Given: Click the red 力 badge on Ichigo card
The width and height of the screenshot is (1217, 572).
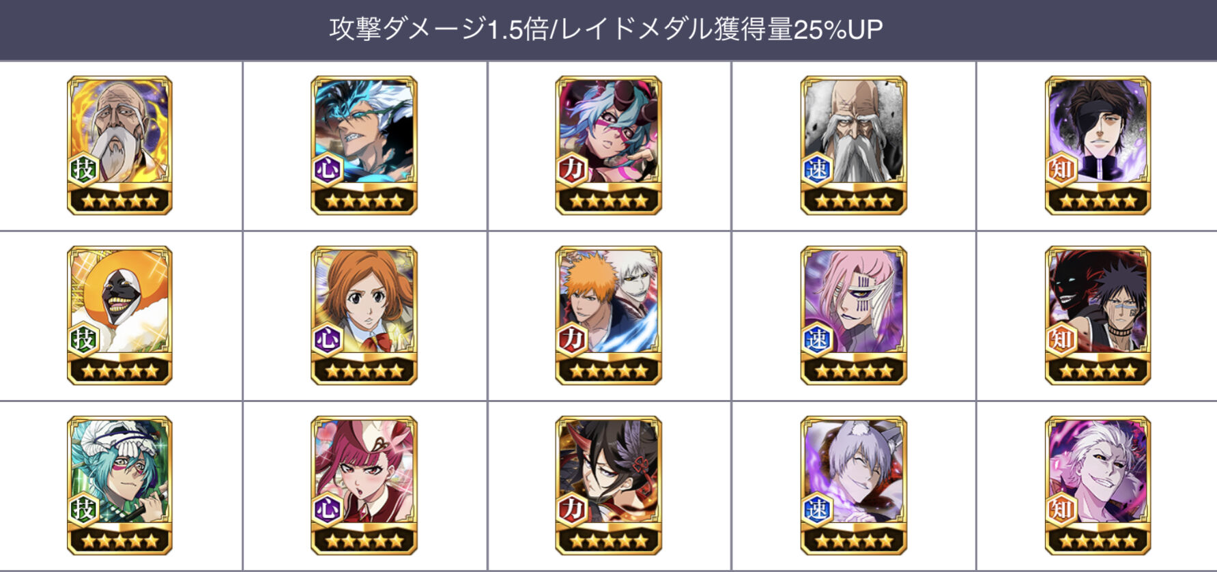Looking at the screenshot, I should 572,339.
